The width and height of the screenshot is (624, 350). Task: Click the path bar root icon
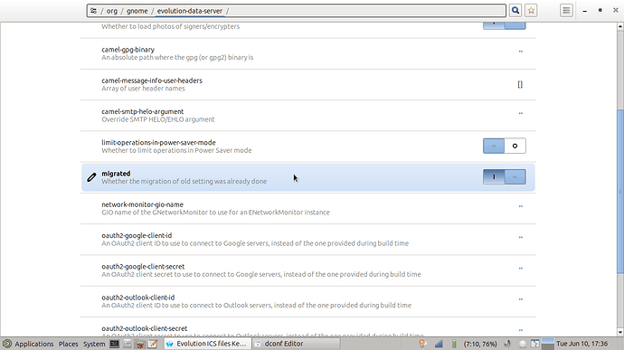coord(93,11)
